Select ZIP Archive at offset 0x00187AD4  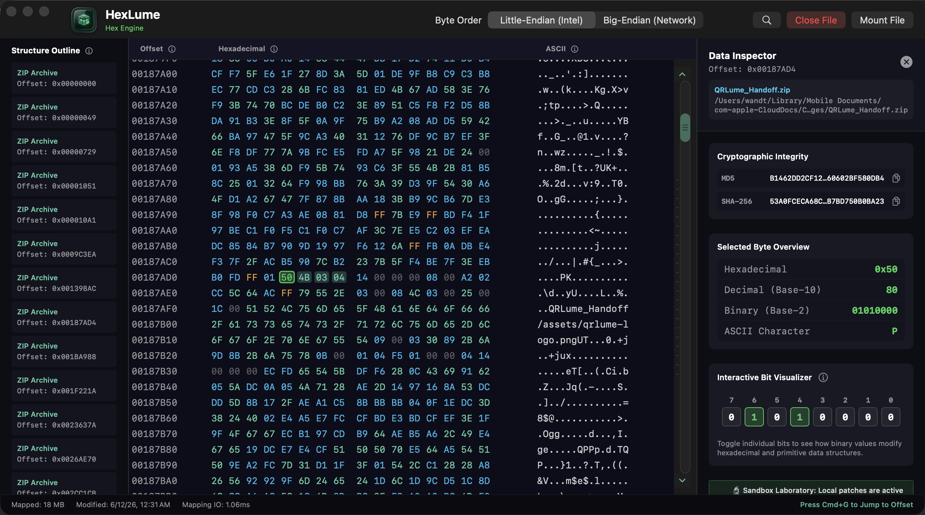point(64,317)
